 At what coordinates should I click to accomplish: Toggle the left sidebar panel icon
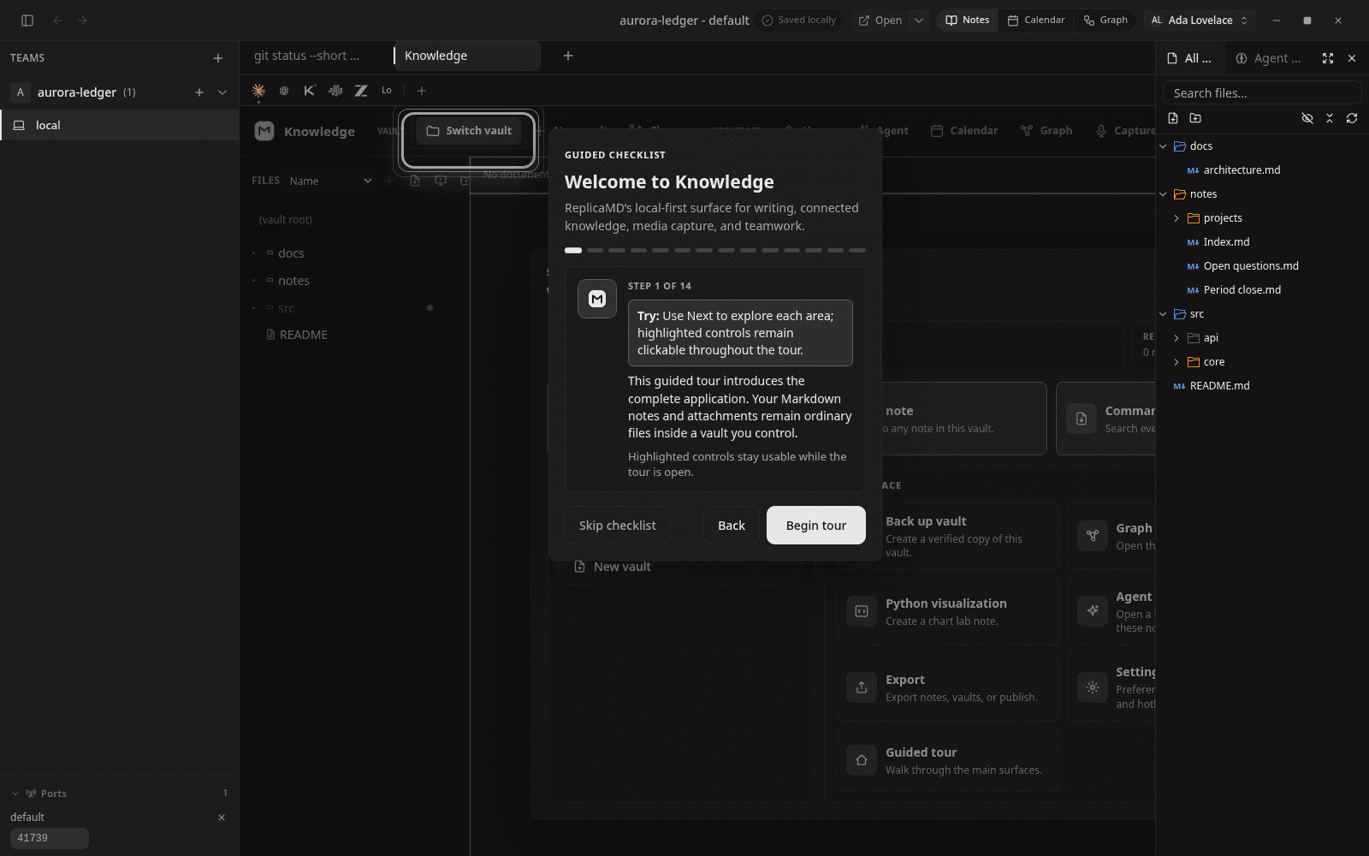tap(27, 21)
